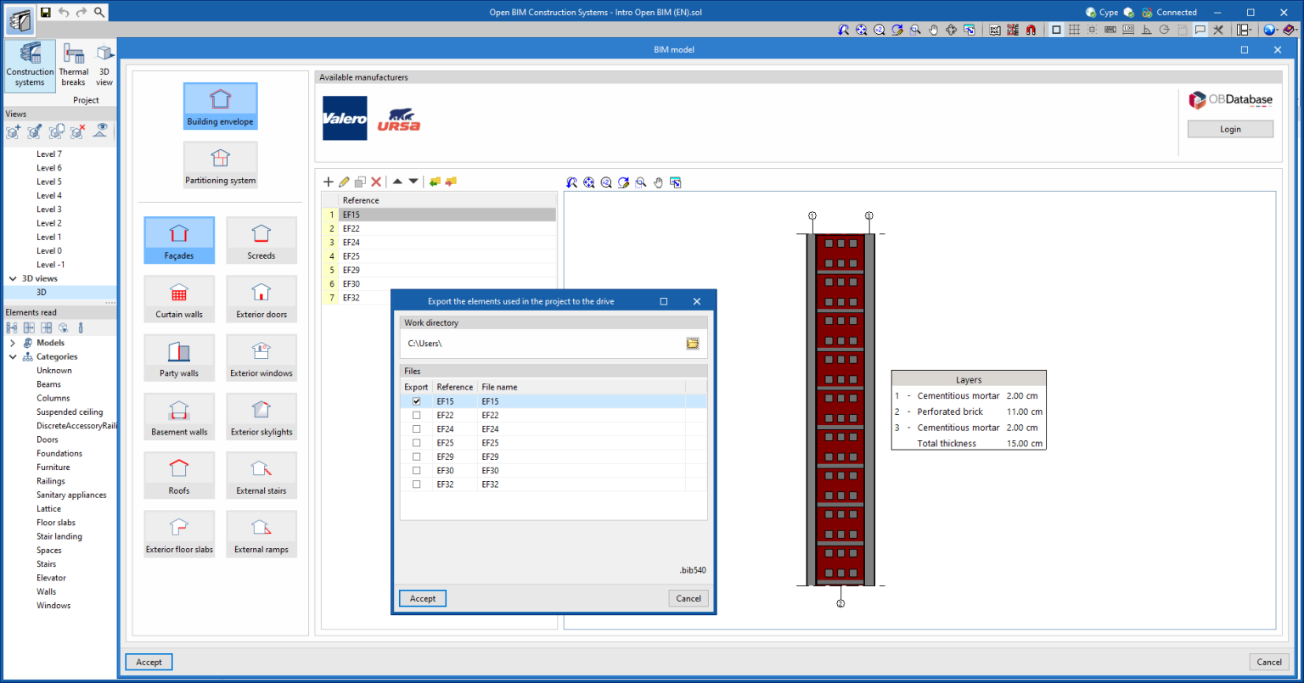Open the Roofs category icon

[x=179, y=475]
